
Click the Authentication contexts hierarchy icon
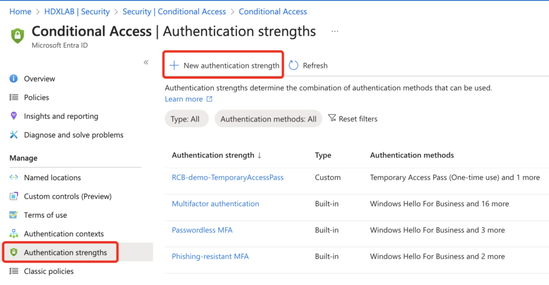click(13, 234)
